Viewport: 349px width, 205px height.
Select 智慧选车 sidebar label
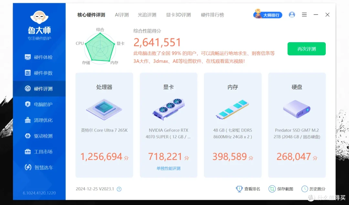(x=44, y=168)
